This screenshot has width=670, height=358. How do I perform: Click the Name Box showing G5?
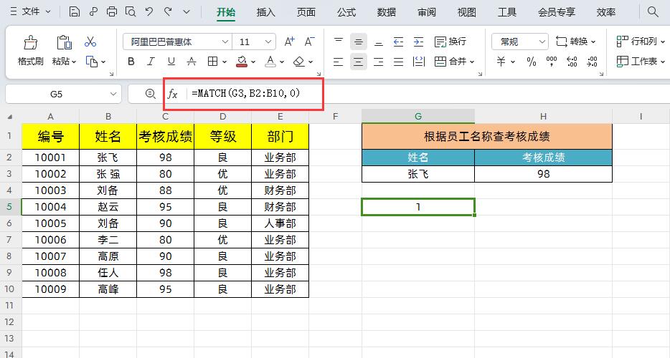pos(63,94)
